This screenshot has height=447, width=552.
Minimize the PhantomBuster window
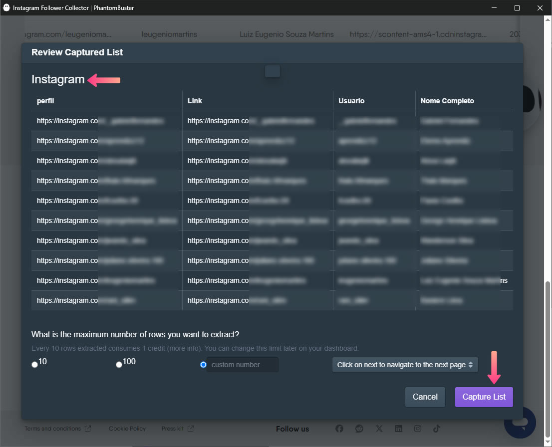pos(494,8)
